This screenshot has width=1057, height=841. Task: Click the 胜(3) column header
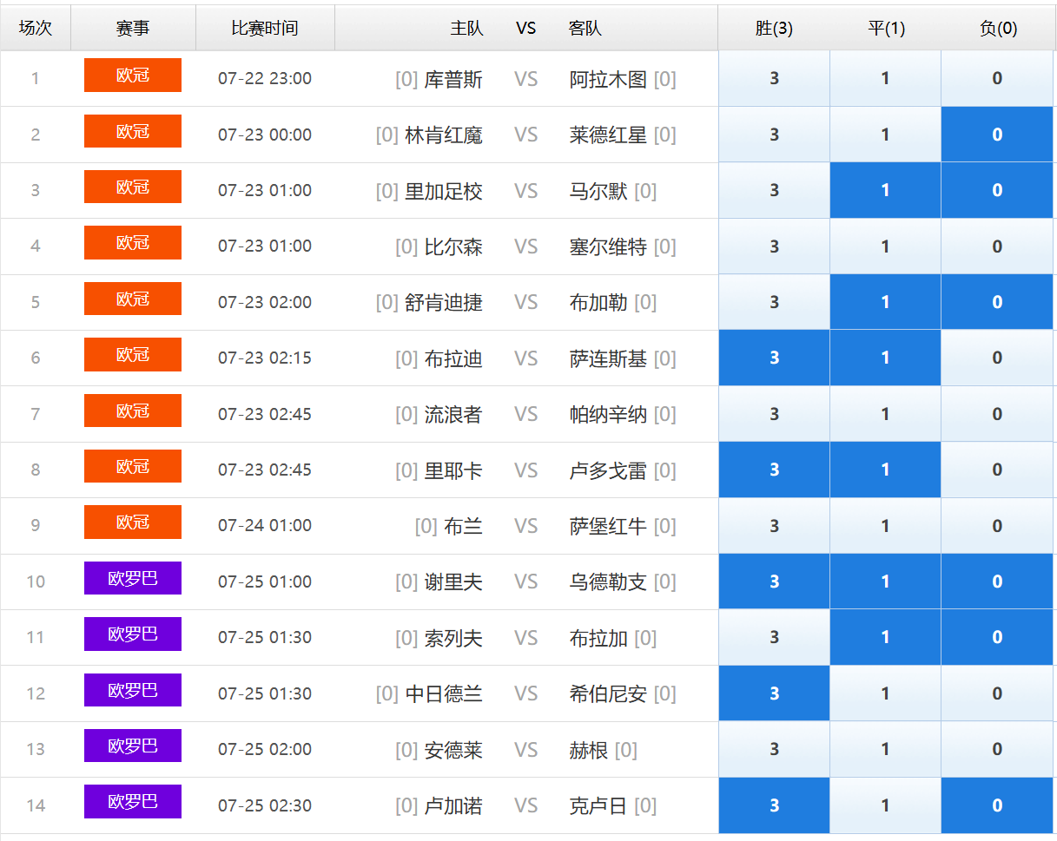click(774, 28)
